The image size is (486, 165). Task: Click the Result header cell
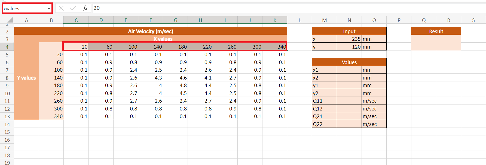(x=436, y=31)
